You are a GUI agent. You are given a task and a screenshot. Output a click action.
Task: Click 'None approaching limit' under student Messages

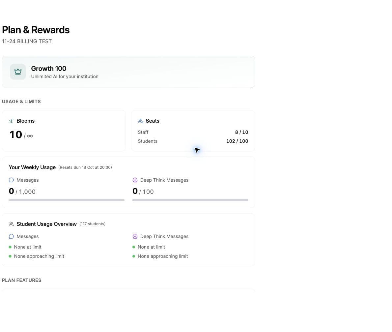click(x=39, y=256)
